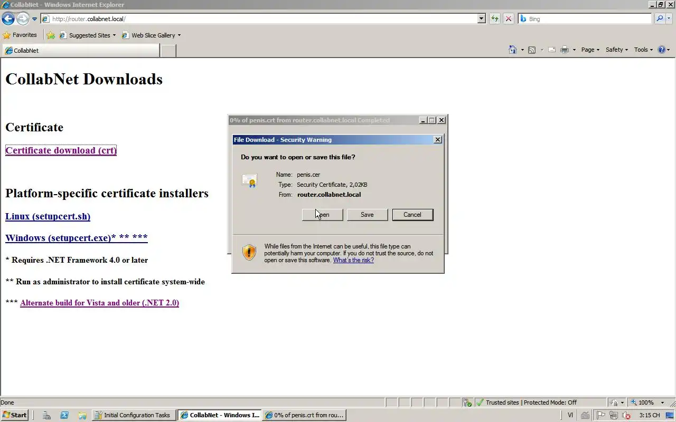
Task: Expand the address bar autocomplete dropdown arrow
Action: [482, 18]
